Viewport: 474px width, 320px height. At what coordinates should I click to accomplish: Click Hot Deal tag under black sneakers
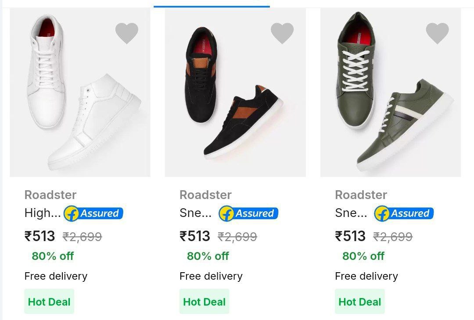[x=205, y=302]
